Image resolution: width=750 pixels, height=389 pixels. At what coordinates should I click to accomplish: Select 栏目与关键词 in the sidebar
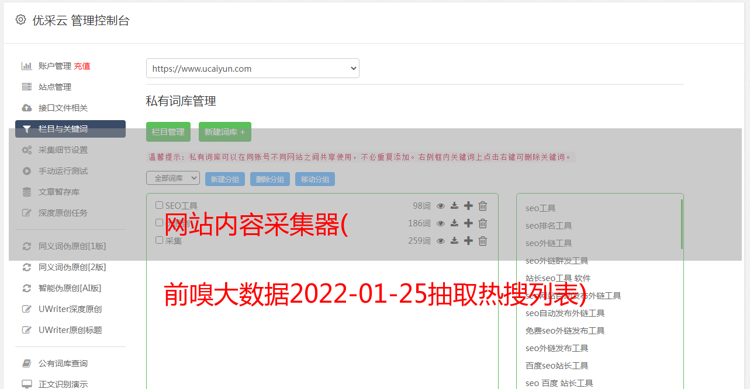(x=70, y=129)
